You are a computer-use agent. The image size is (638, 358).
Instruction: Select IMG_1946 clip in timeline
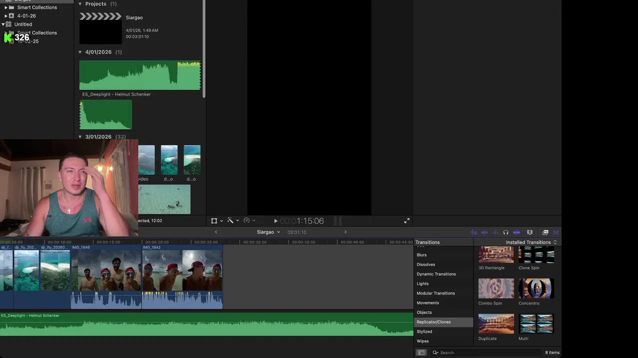tap(106, 276)
